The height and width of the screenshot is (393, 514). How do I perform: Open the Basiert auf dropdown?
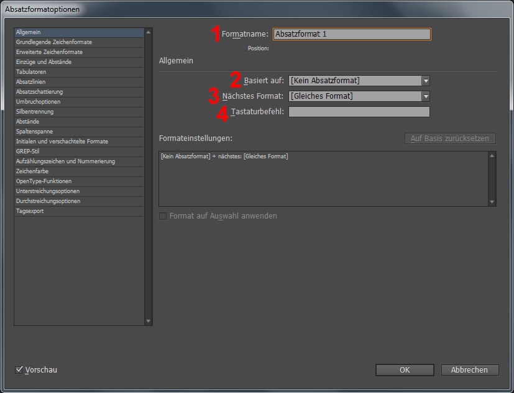point(425,81)
